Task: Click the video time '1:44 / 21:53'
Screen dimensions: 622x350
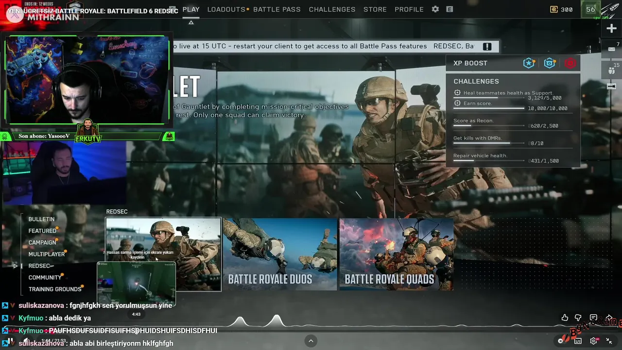Action: [53, 341]
